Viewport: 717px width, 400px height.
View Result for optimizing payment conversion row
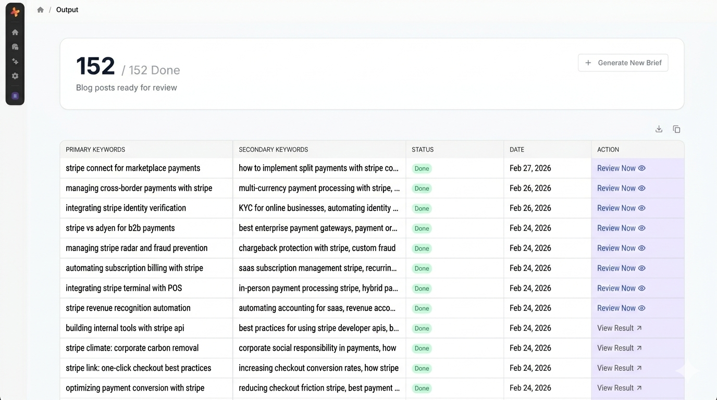619,388
